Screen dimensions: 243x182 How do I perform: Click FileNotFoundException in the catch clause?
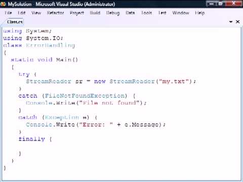(85, 96)
